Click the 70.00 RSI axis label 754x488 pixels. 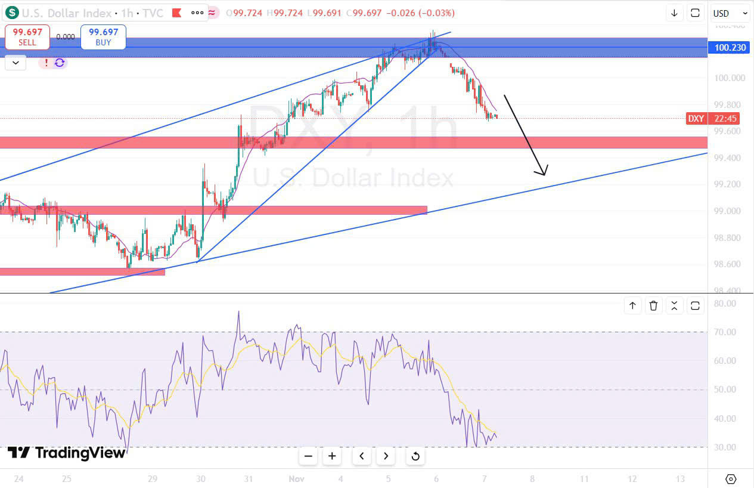pyautogui.click(x=725, y=332)
